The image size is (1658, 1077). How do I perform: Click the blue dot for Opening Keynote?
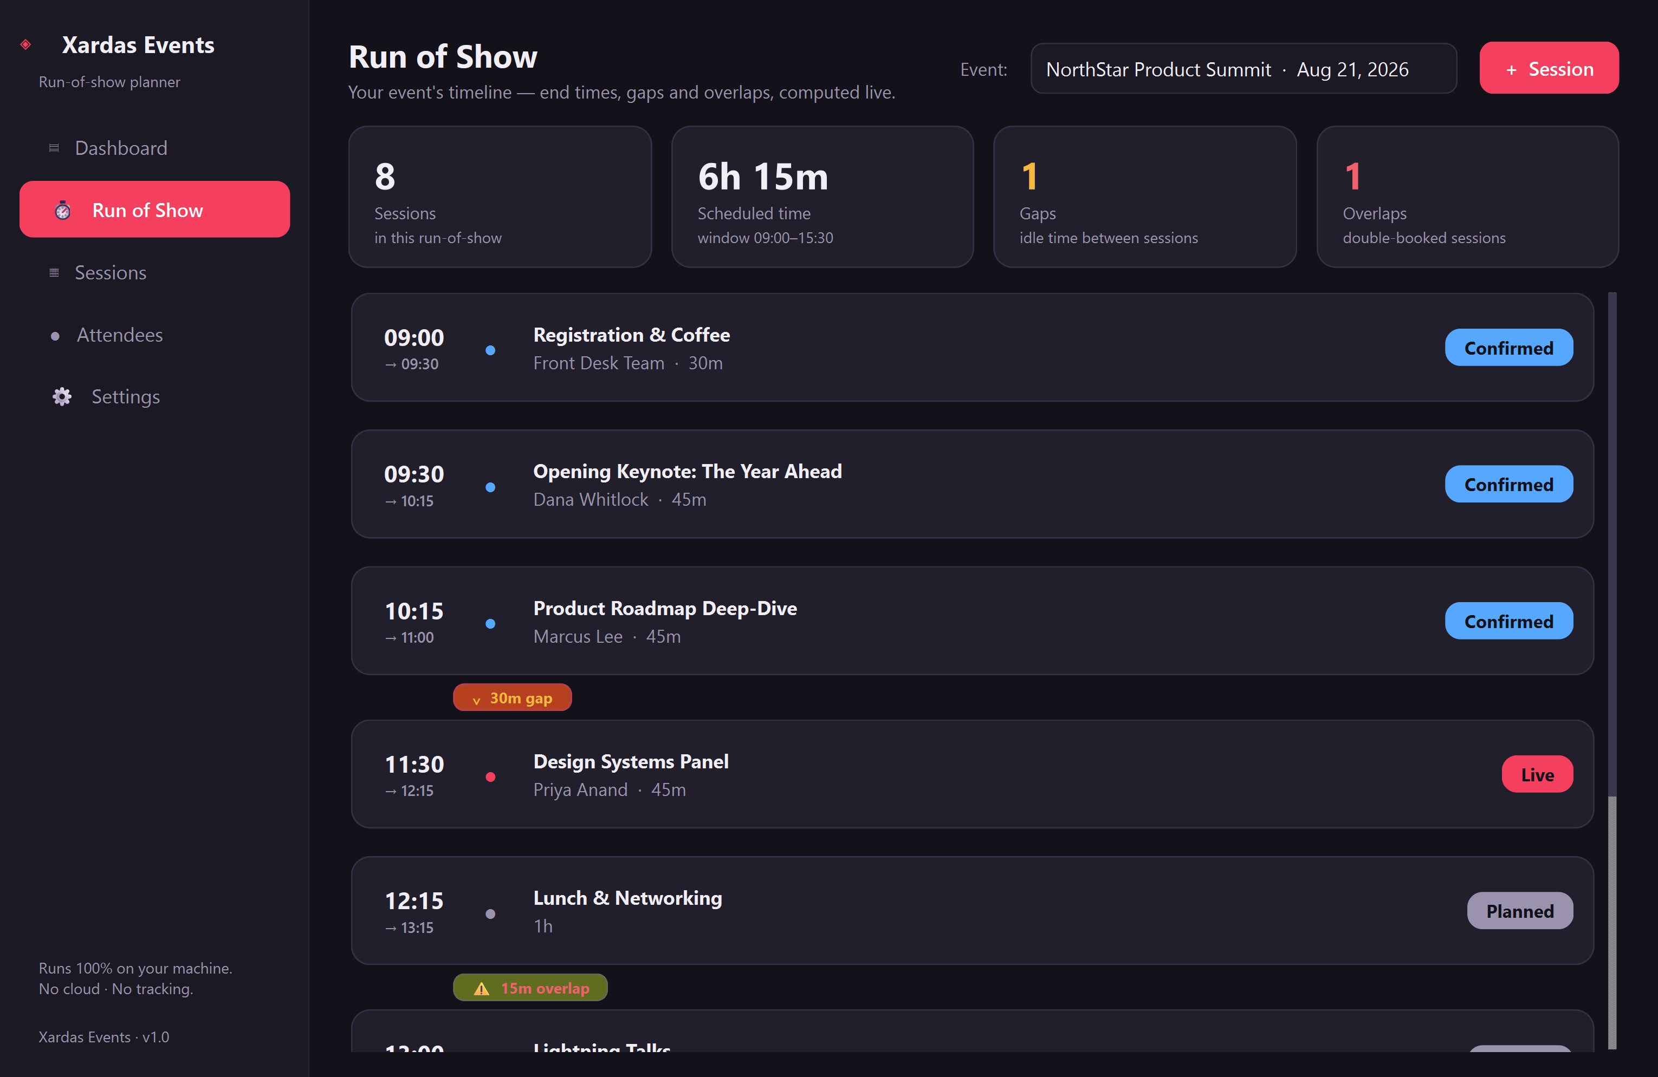click(x=490, y=487)
